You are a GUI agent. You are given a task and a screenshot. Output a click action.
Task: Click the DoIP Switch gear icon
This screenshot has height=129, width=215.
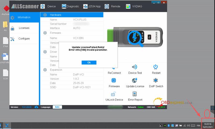(156, 80)
